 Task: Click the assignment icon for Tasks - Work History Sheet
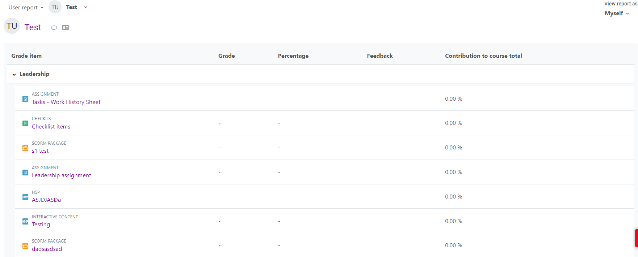[x=25, y=99]
